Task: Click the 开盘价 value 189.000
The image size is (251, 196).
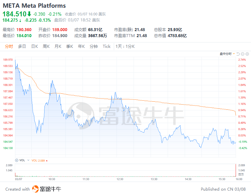Action: click(x=60, y=30)
